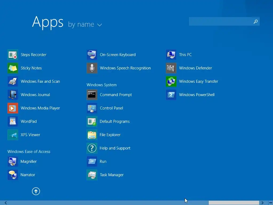
Task: Click the 'XPS Viewer' label
Action: [30, 135]
